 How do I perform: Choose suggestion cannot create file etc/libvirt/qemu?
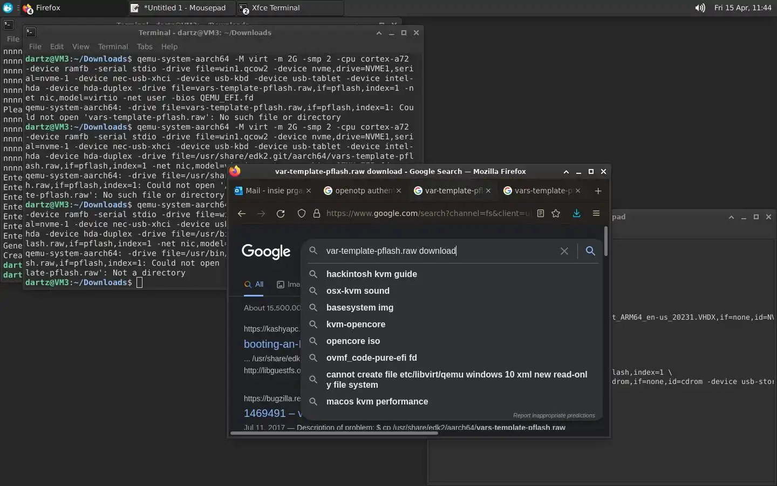point(452,380)
